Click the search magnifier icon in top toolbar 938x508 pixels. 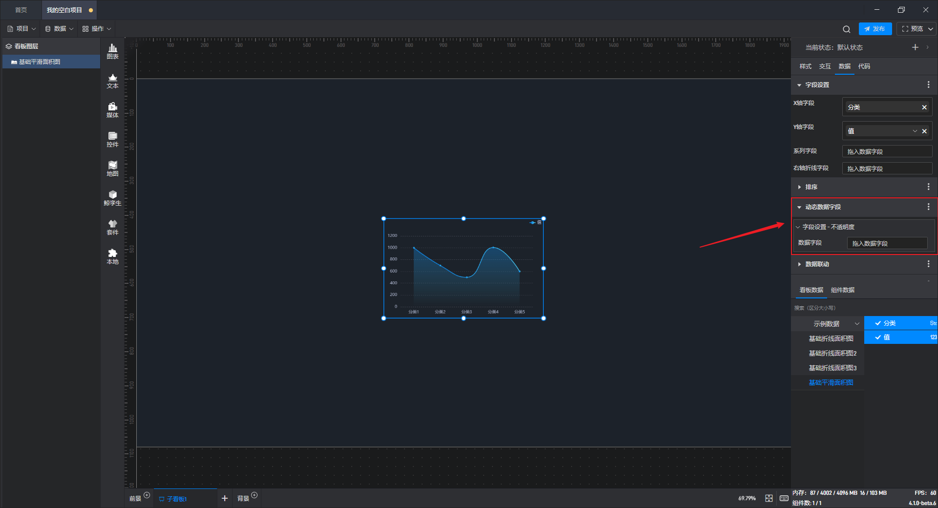(x=847, y=29)
